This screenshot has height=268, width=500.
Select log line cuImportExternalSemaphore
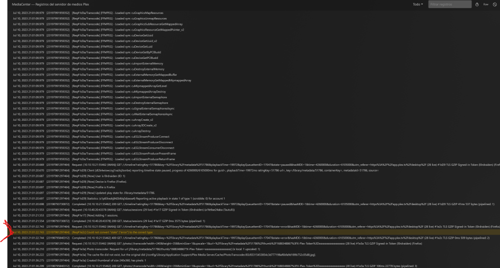coord(89,97)
